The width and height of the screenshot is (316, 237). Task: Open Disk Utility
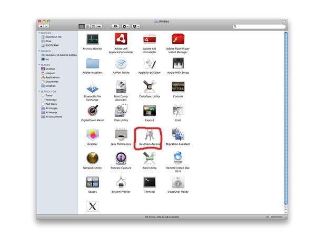pos(121,111)
